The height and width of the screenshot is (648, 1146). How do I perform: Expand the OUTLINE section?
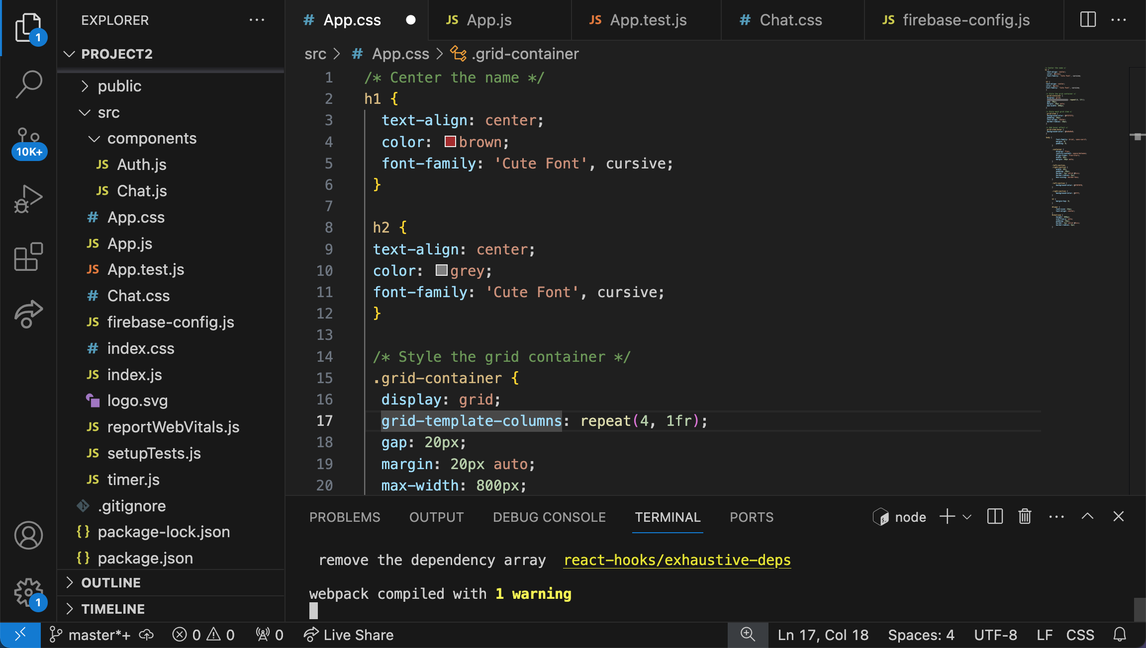pyautogui.click(x=111, y=582)
